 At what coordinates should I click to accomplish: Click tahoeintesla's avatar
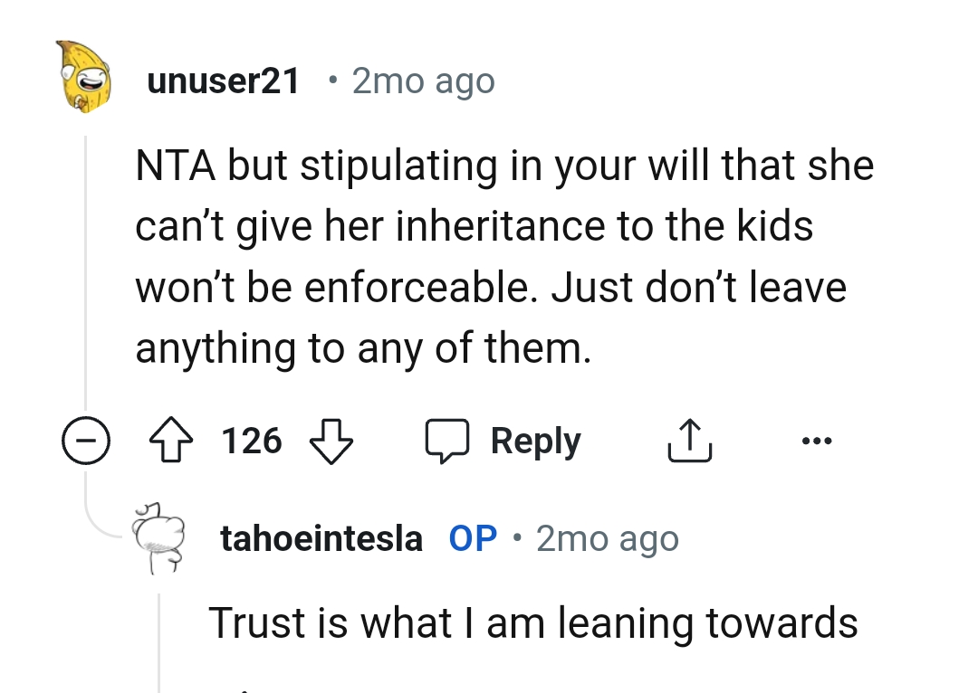(x=161, y=538)
